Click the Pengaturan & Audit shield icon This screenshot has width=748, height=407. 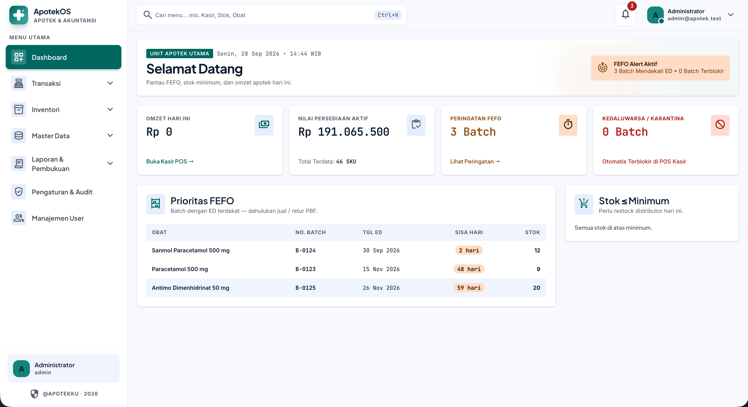pos(19,192)
